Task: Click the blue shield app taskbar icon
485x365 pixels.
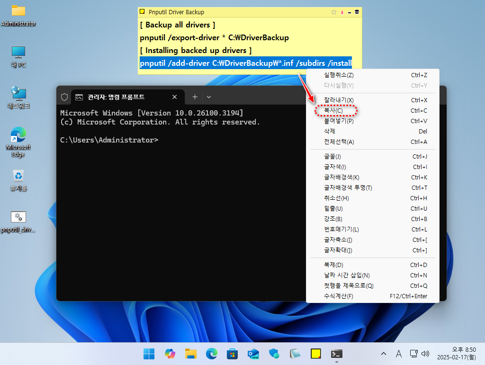Action: pyautogui.click(x=274, y=354)
